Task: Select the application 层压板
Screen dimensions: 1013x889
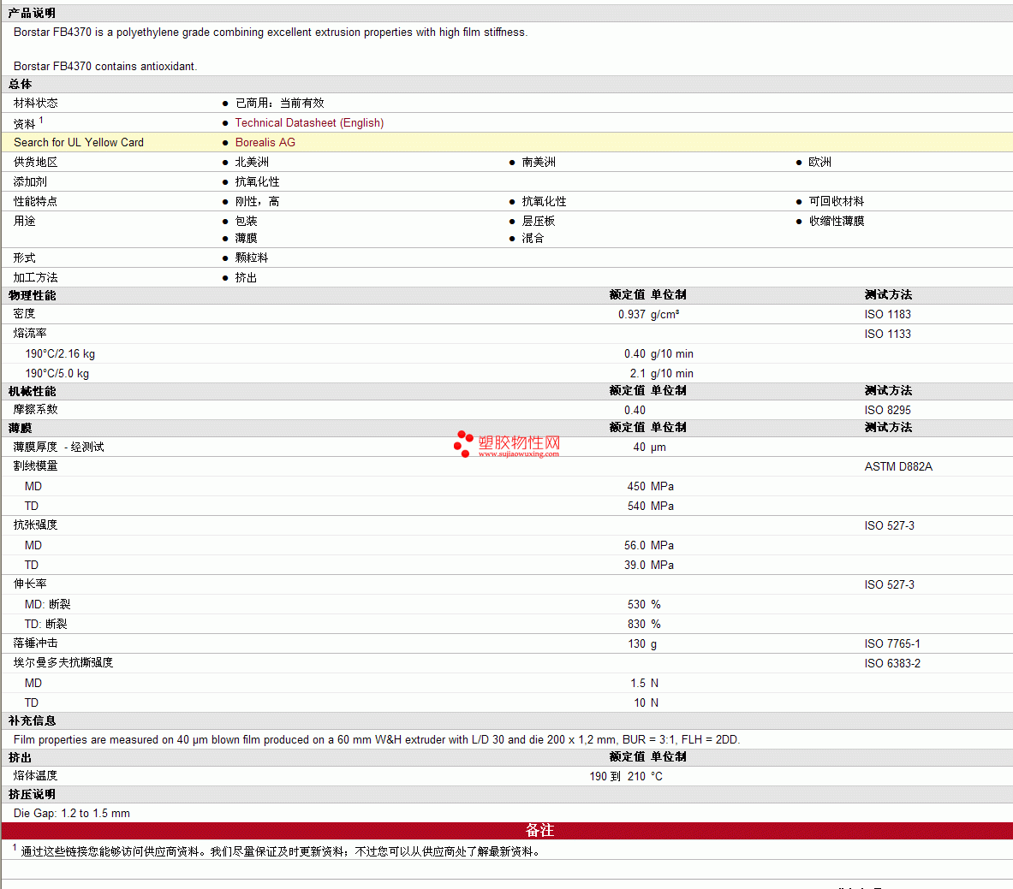Action: click(x=539, y=221)
